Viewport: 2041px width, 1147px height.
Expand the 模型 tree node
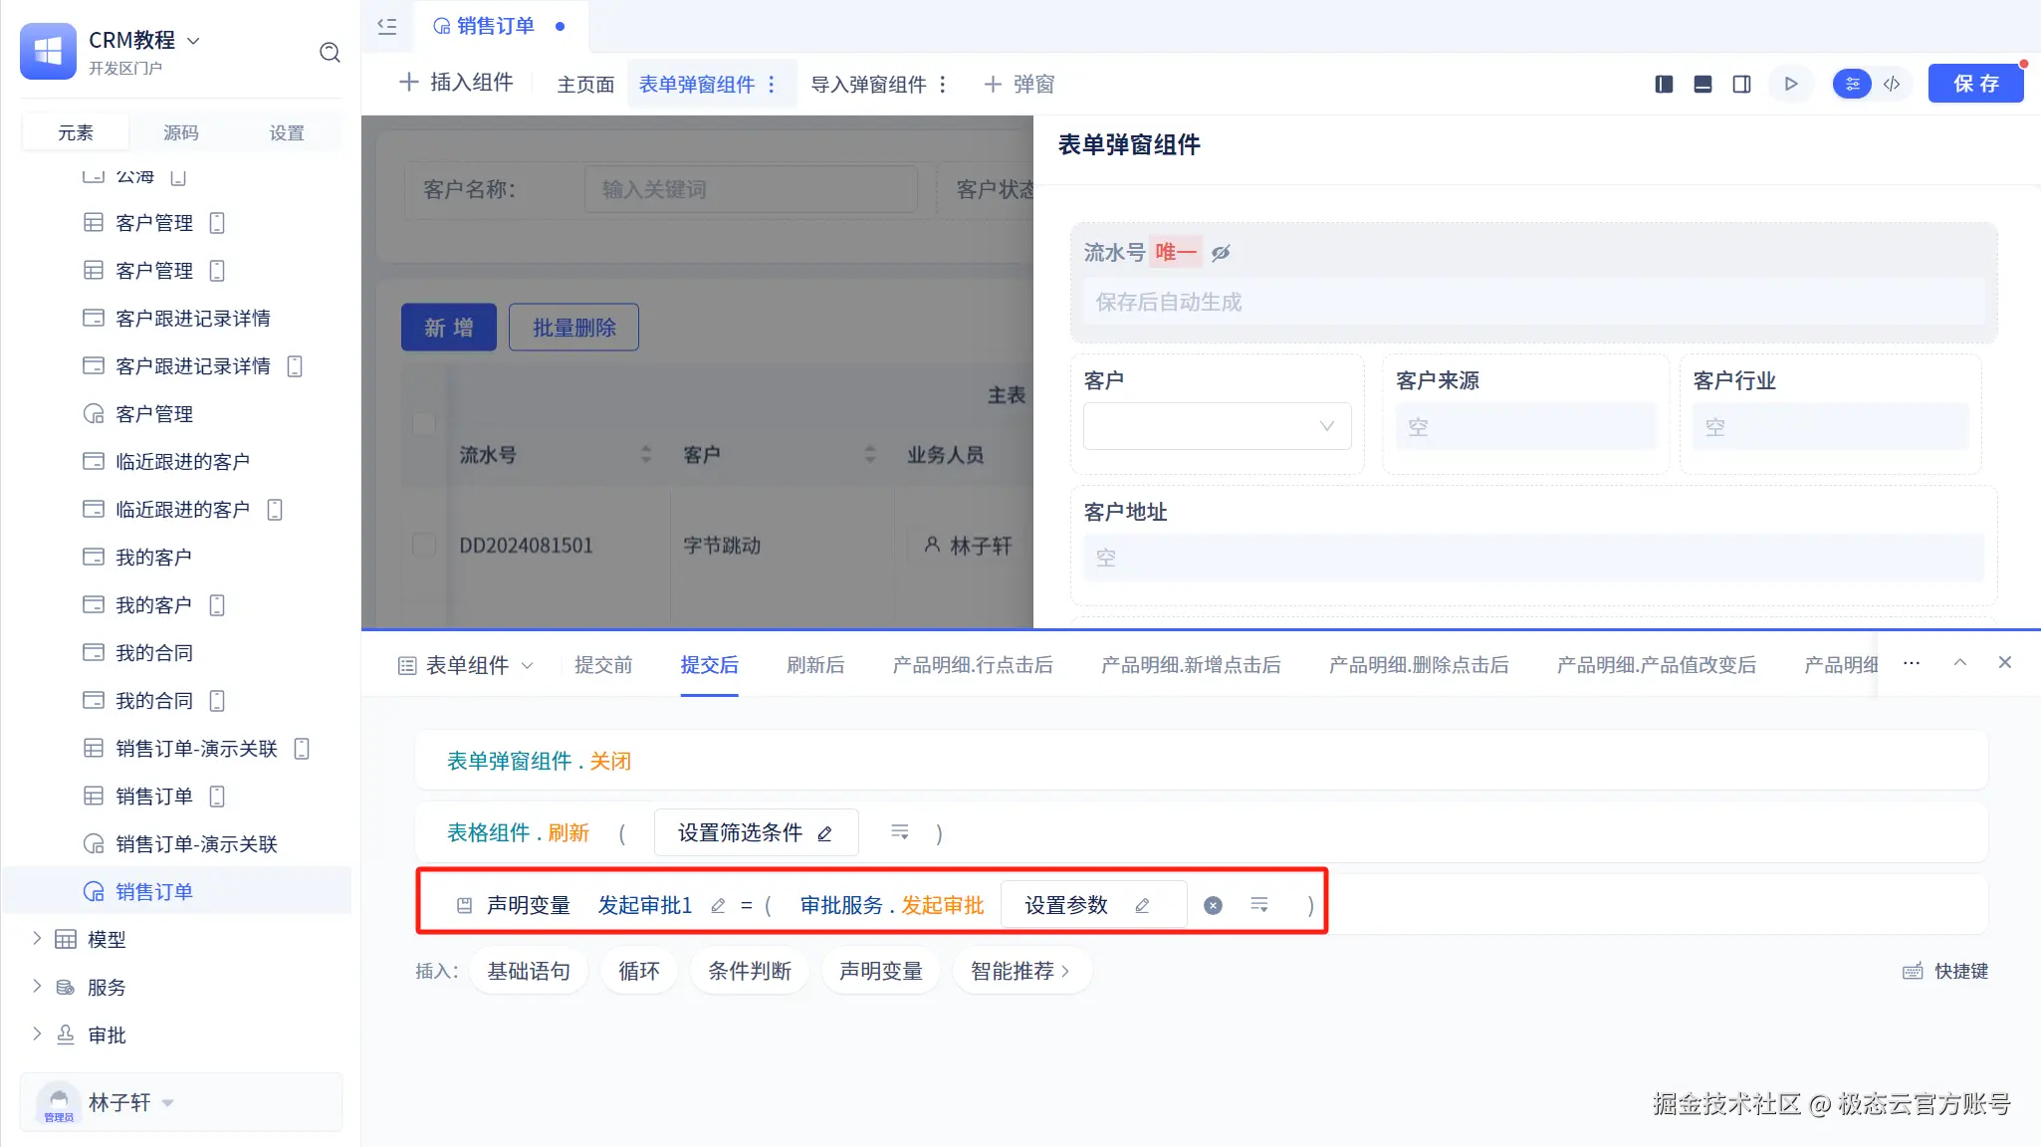(37, 938)
